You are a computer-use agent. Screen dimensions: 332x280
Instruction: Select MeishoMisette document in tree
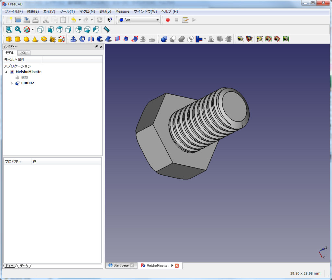29,72
